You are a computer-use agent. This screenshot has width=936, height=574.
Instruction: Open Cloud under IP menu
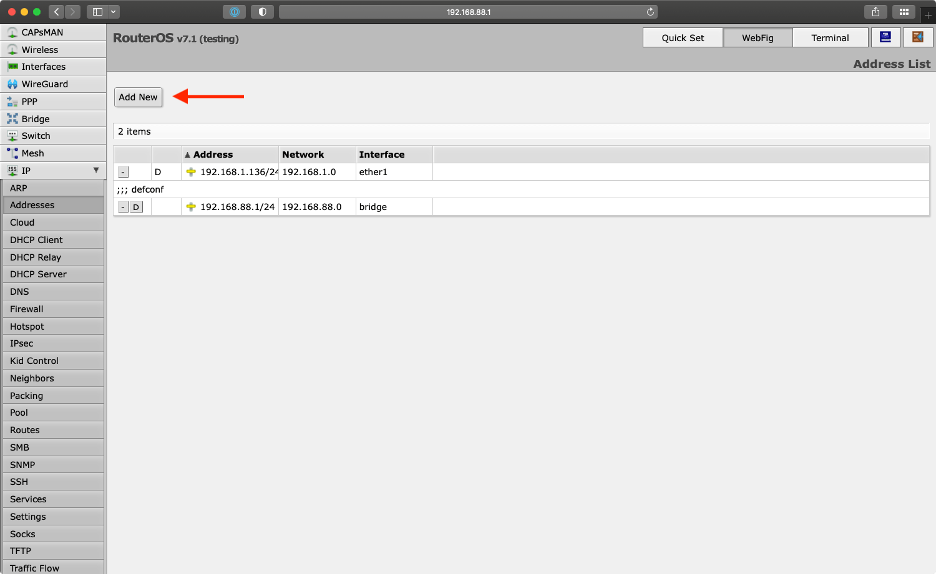[53, 222]
